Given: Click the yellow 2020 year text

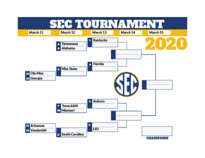Looking at the screenshot, I should pyautogui.click(x=166, y=44).
